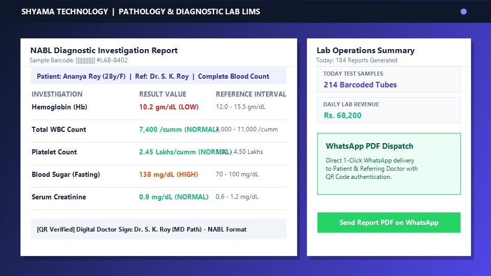This screenshot has height=276, width=491.
Task: Select the 'Serum Creatinine' row label
Action: (59, 197)
